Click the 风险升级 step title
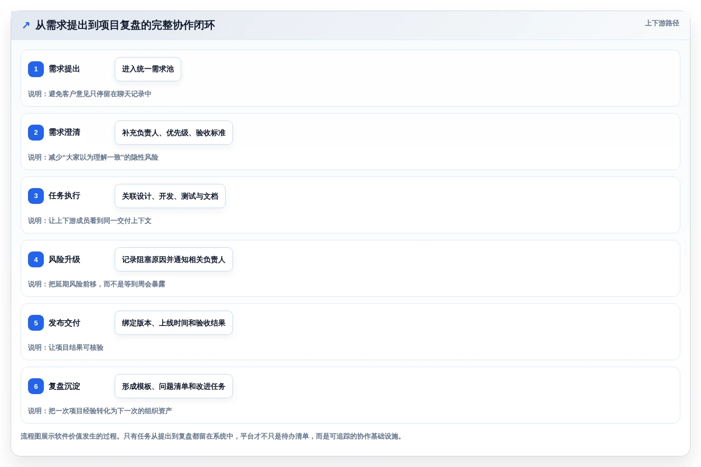 [x=64, y=259]
